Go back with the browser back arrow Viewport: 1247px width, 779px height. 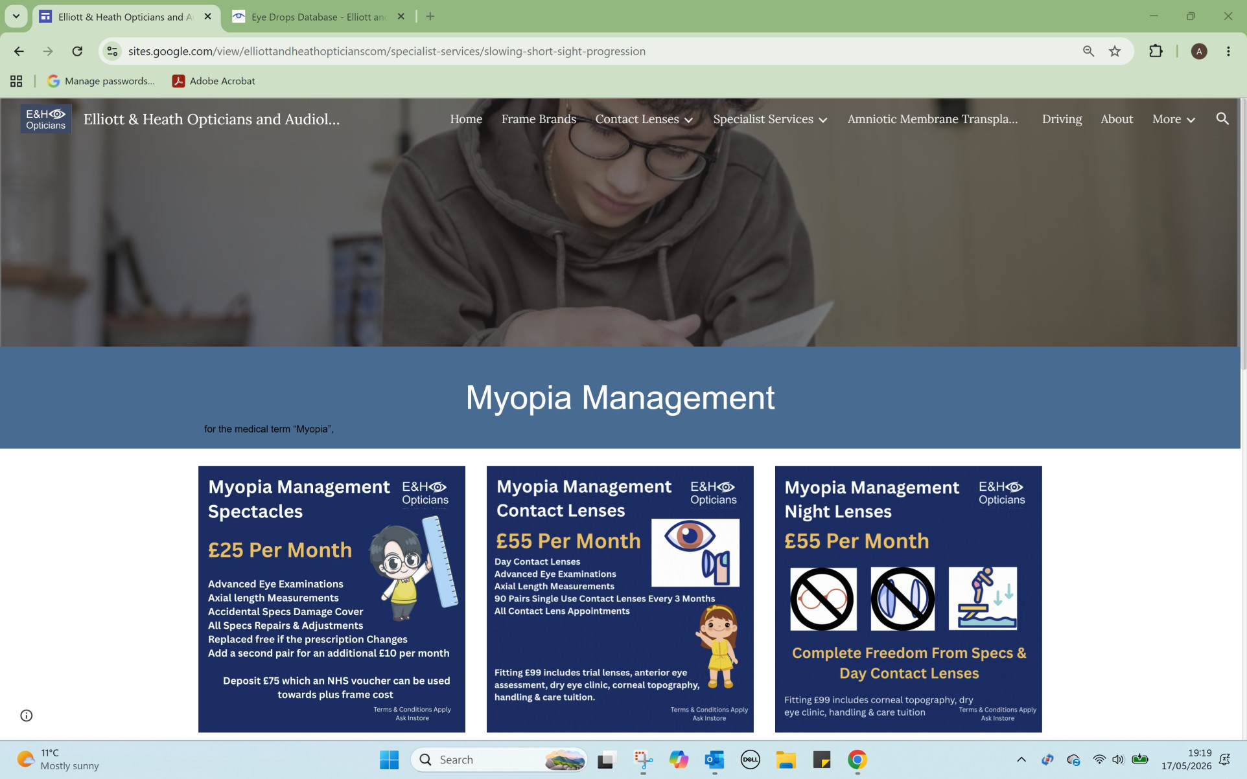[19, 51]
